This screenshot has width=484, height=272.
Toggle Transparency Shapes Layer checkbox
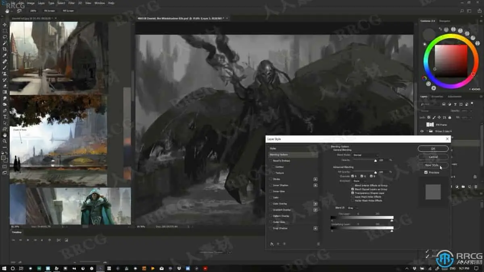point(353,193)
